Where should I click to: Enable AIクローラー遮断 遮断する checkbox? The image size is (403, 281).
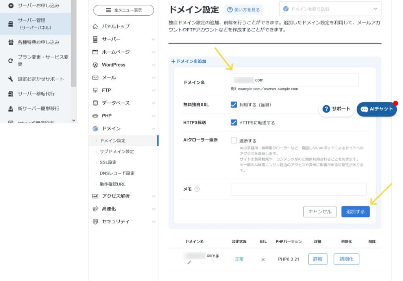click(234, 140)
